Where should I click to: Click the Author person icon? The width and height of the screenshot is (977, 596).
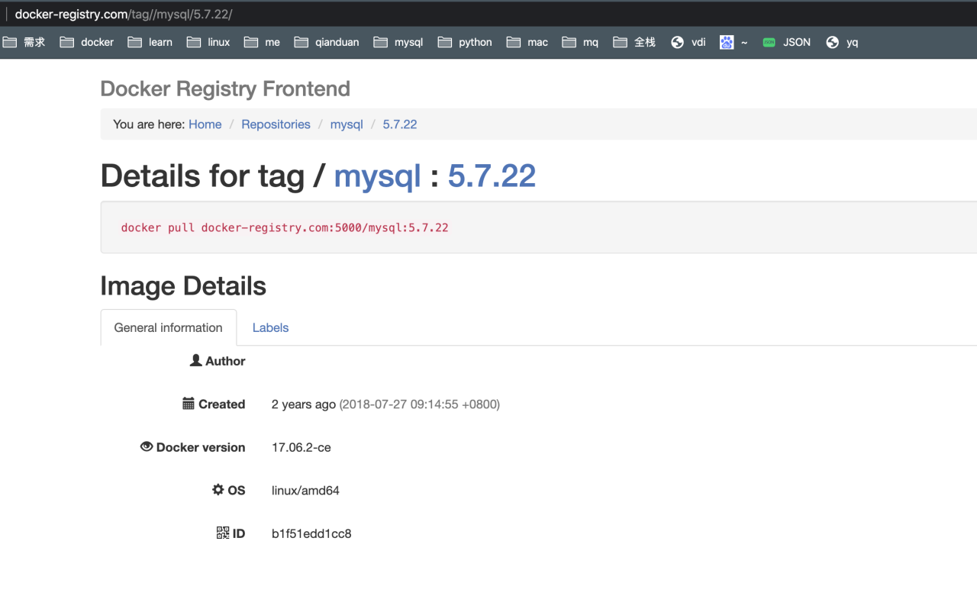tap(195, 360)
